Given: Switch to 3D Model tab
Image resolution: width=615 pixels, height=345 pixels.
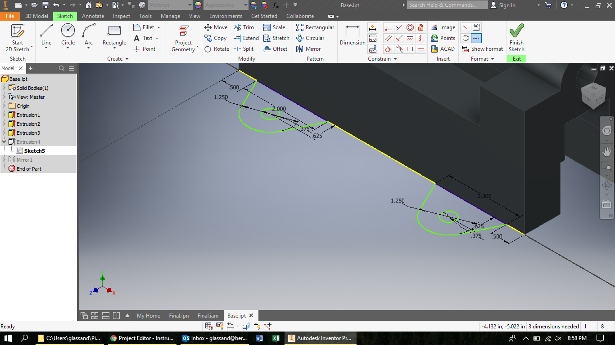Looking at the screenshot, I should click(x=36, y=16).
